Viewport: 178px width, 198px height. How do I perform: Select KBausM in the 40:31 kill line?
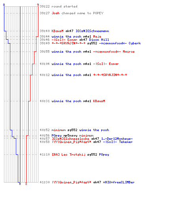click(x=99, y=101)
